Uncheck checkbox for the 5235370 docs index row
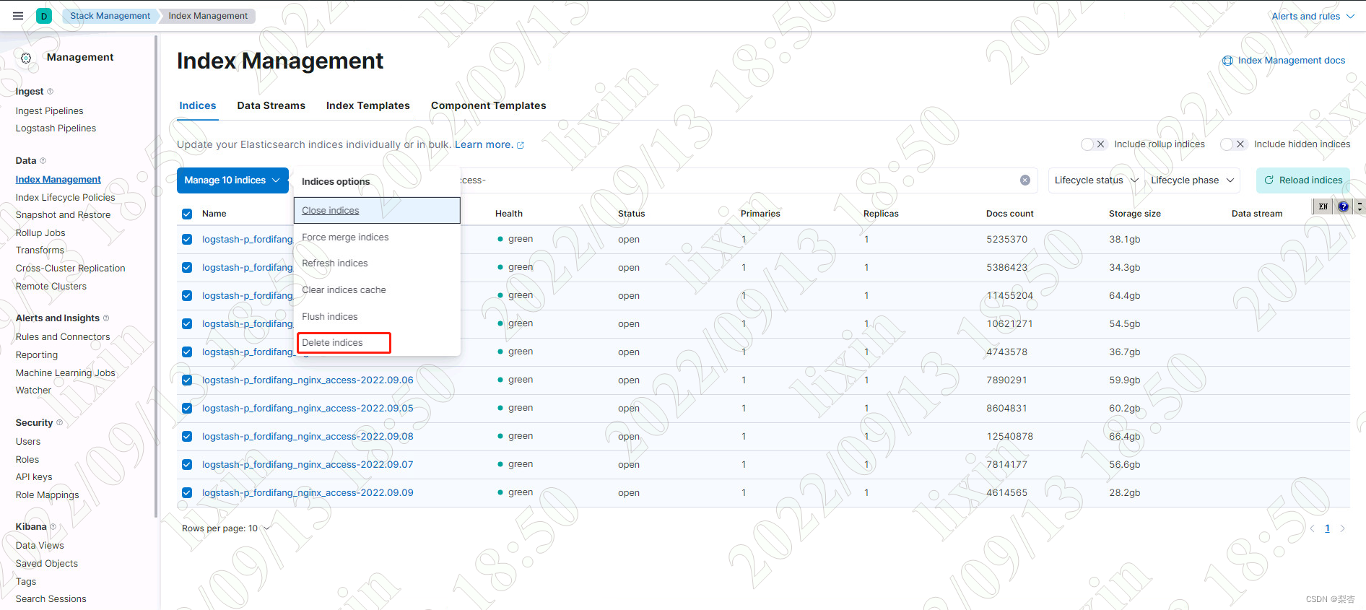 tap(187, 240)
